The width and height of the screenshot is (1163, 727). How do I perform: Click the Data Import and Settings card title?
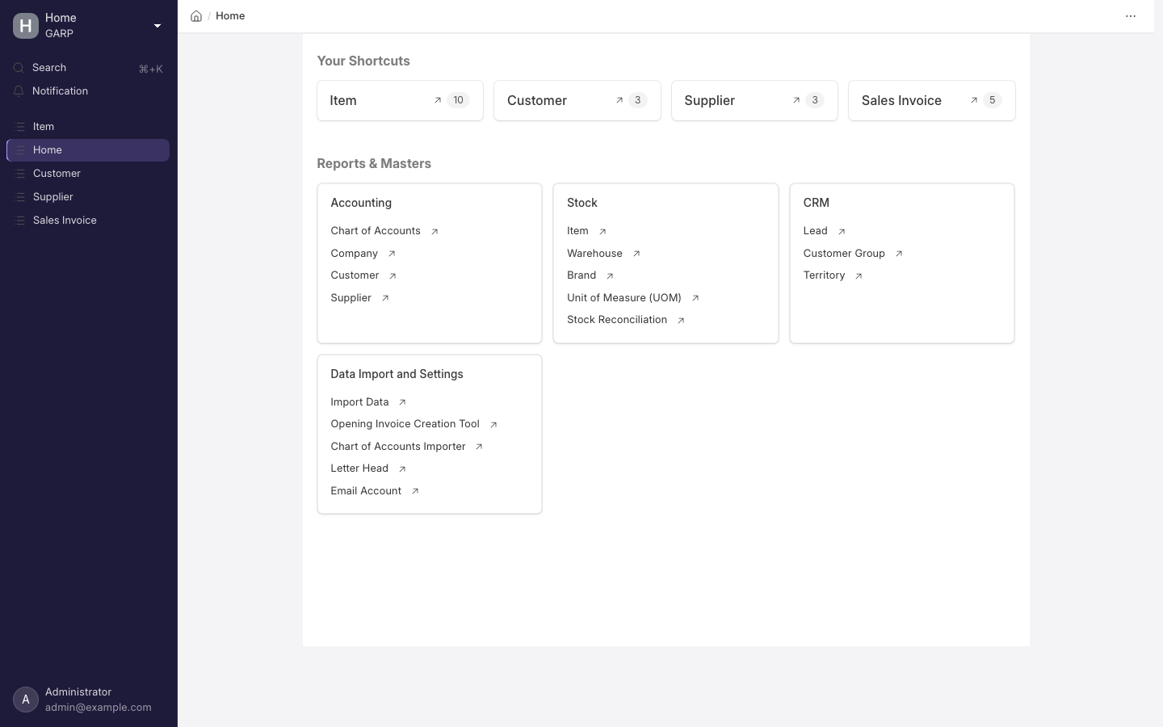pos(397,374)
